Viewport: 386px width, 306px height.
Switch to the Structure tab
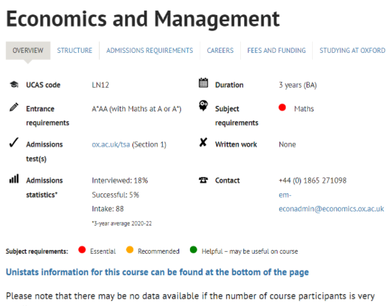tap(74, 50)
